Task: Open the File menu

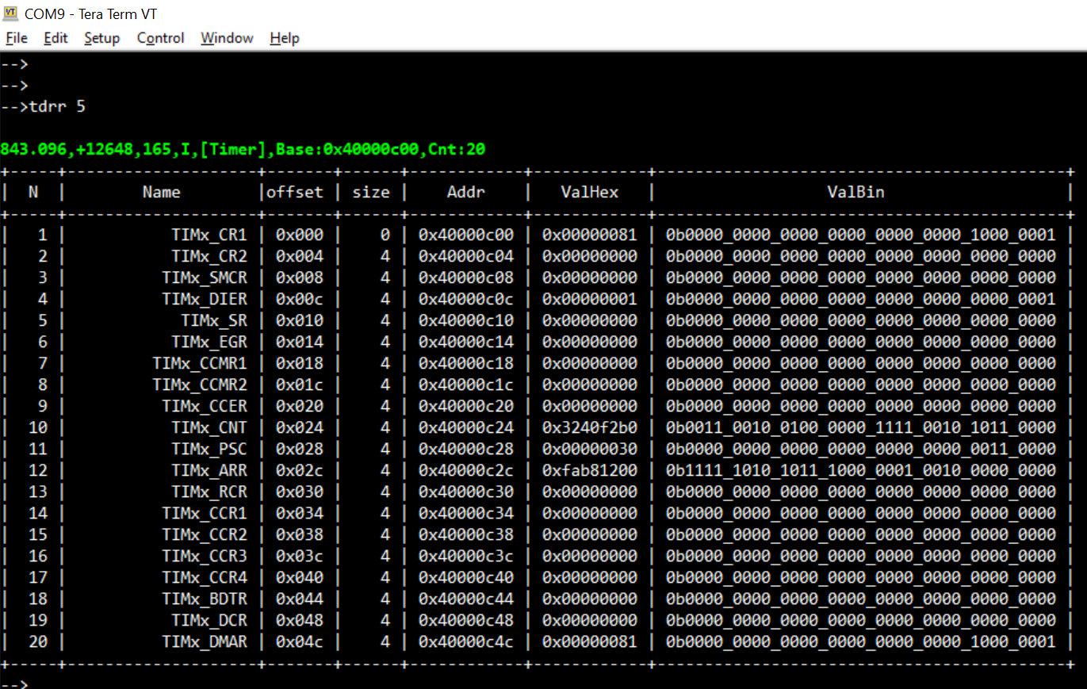Action: click(x=17, y=38)
